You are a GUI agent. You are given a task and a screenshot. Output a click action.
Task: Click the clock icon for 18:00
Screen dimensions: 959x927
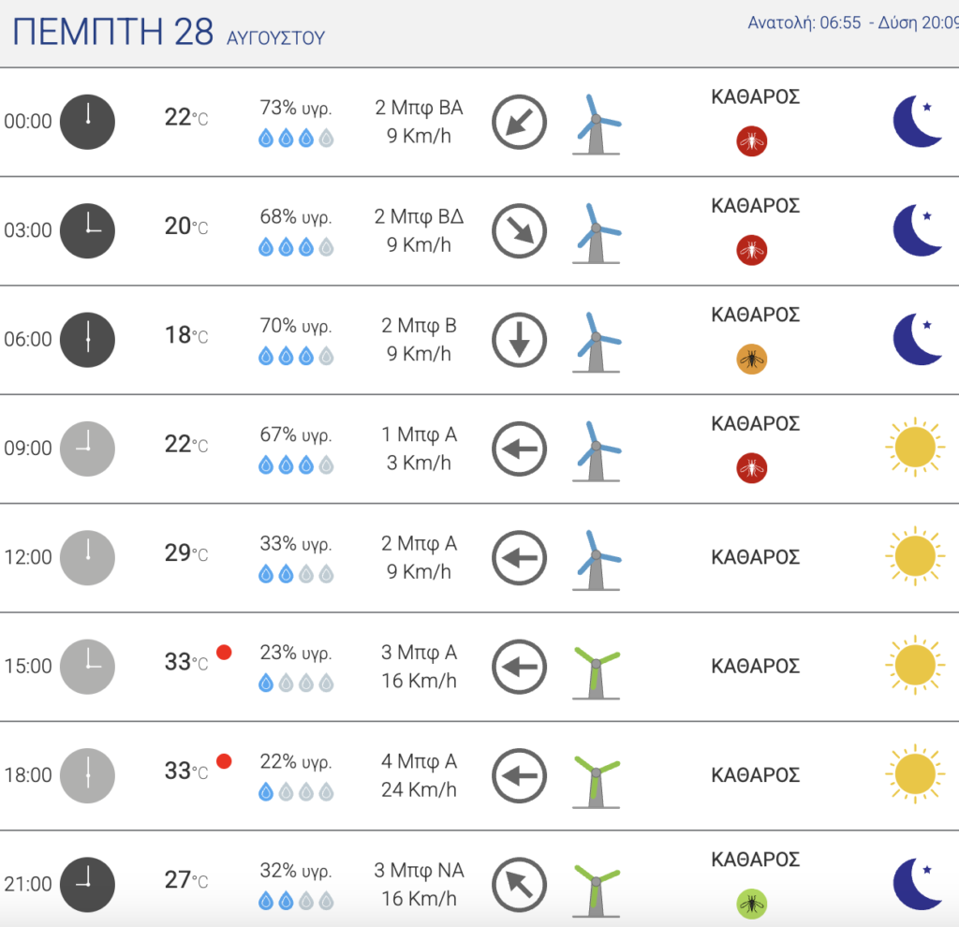[x=87, y=775]
